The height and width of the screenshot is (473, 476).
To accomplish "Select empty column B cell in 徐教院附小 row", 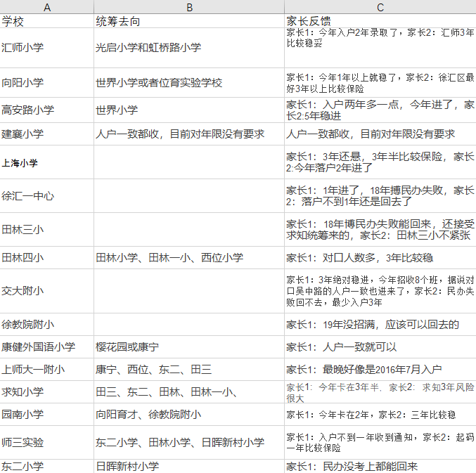I will [x=189, y=324].
